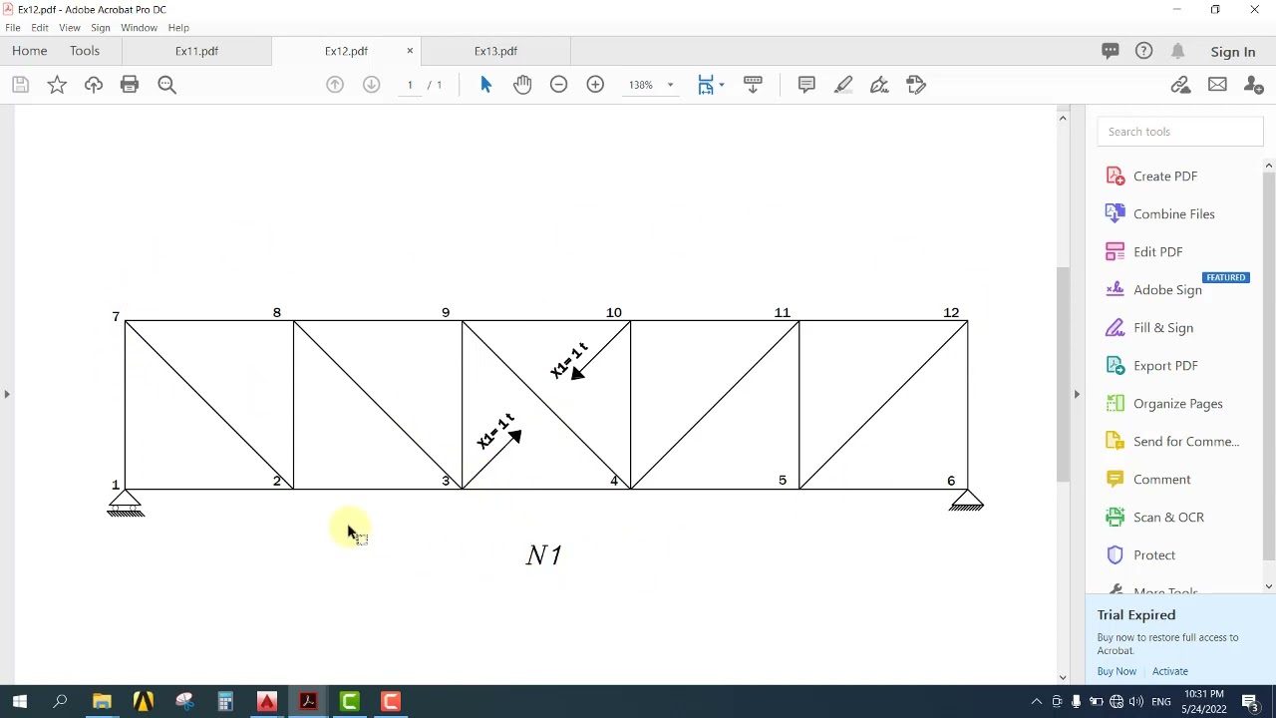1276x718 pixels.
Task: Switch to the Tools tab
Action: [85, 51]
